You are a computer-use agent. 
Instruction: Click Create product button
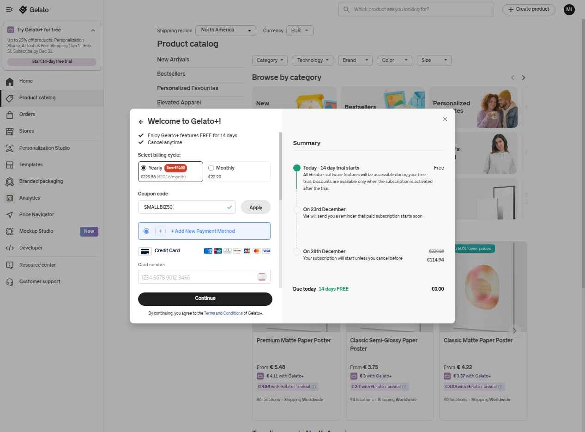529,9
